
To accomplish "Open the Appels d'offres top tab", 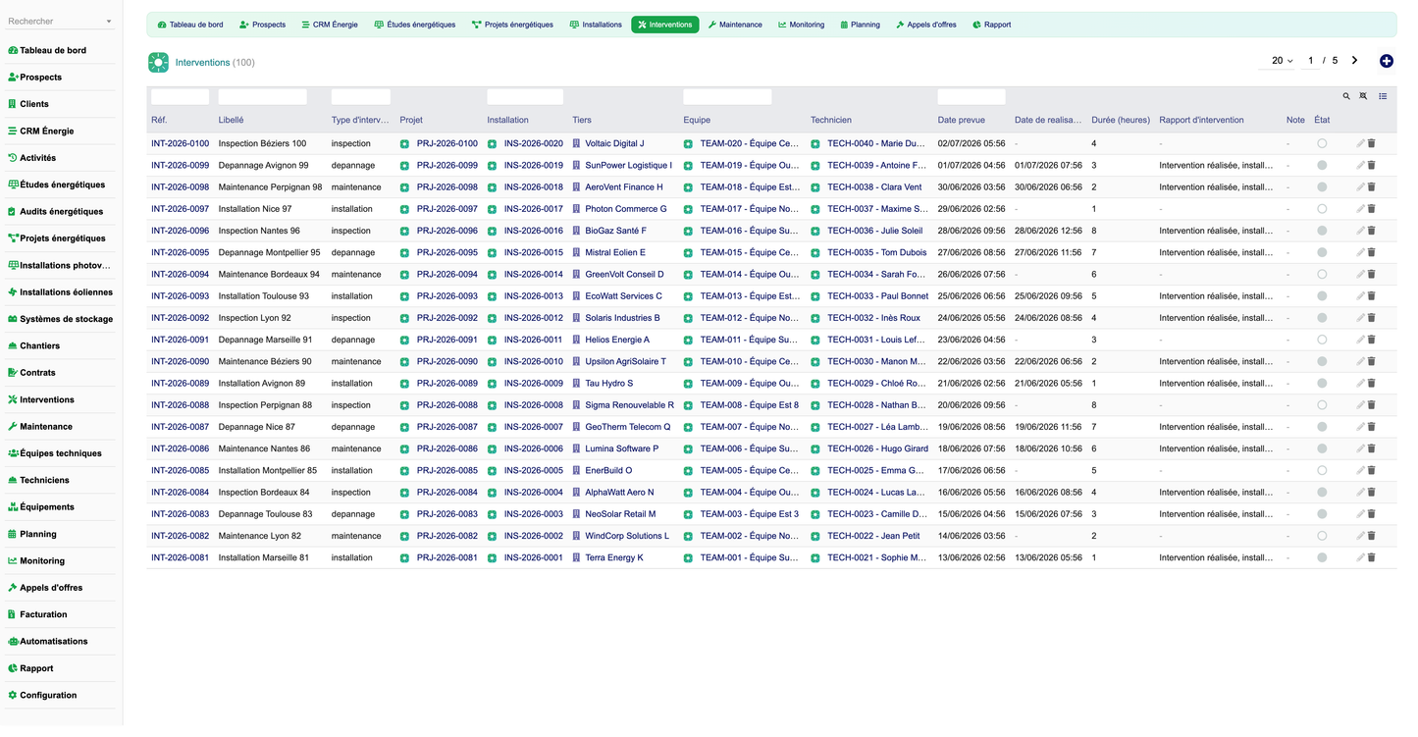I will click(x=926, y=25).
